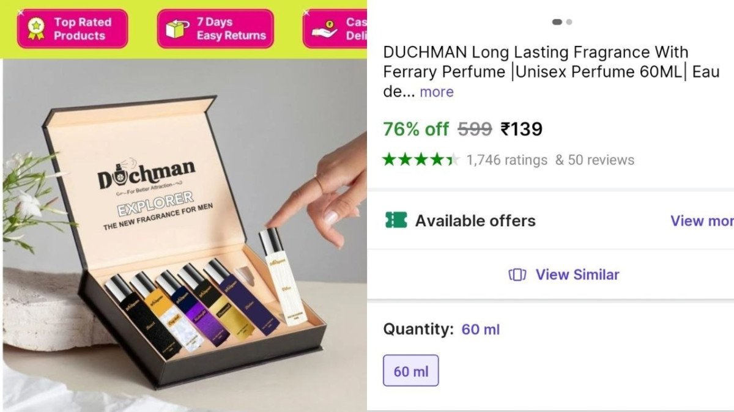Click the 76% off discount label

pos(417,129)
